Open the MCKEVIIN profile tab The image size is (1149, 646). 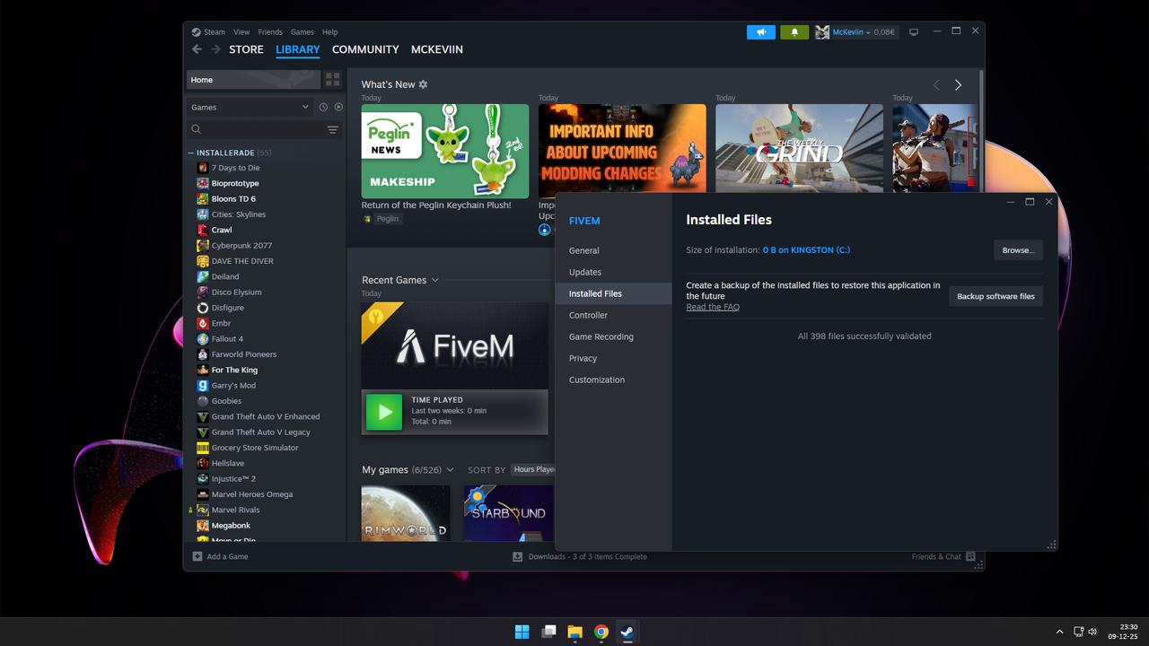(x=437, y=49)
